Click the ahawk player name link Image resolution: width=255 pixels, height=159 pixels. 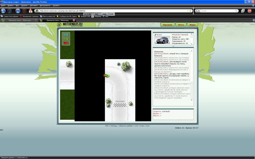159,35
